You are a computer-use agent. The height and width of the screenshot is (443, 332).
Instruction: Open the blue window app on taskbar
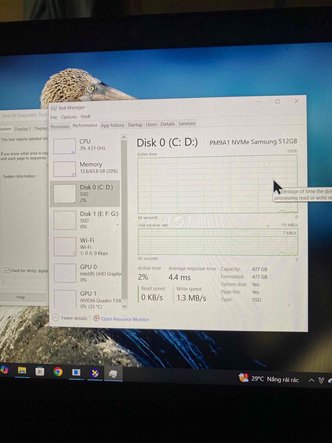[x=76, y=372]
